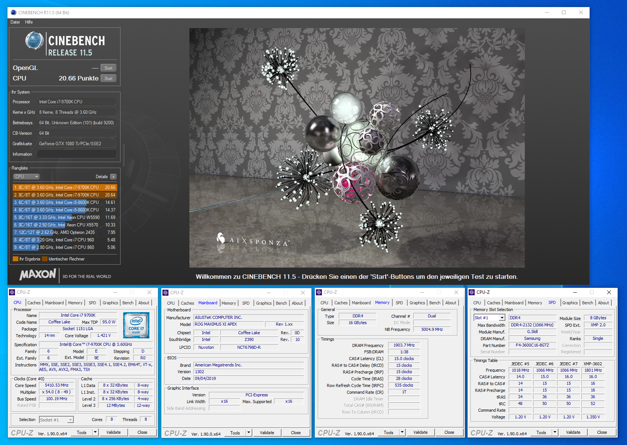
Task: Click the Core Speed value 5410.53 MHz
Action: tap(57, 385)
